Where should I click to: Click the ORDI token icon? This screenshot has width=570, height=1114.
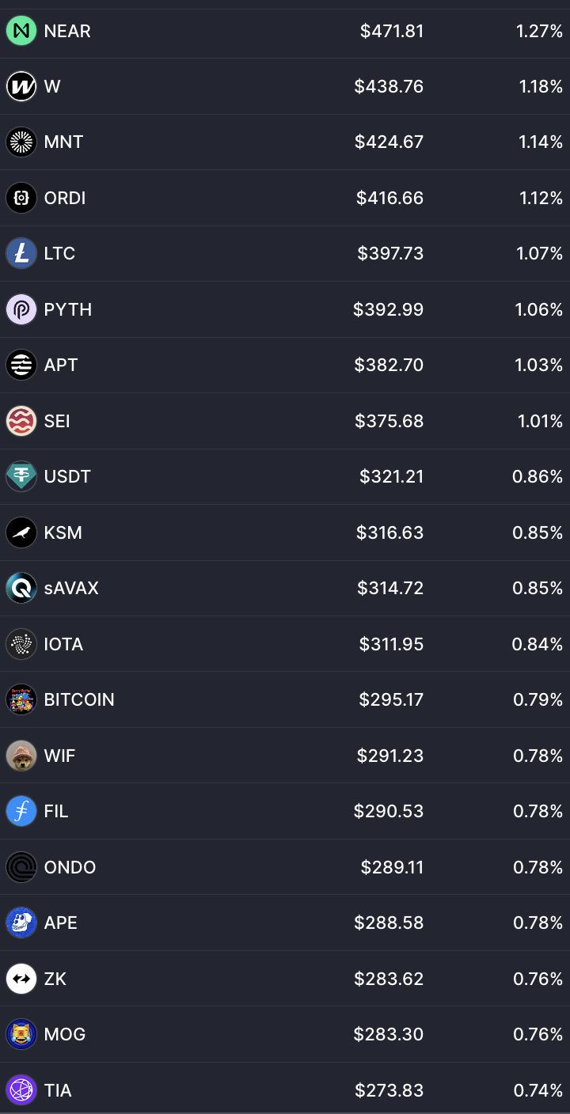pos(21,198)
